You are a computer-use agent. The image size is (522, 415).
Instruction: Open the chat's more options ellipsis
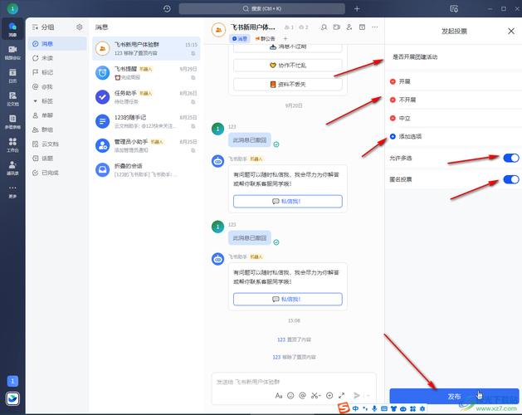pyautogui.click(x=375, y=27)
